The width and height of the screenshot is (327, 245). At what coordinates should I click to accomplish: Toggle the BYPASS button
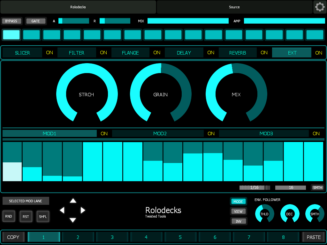click(11, 21)
